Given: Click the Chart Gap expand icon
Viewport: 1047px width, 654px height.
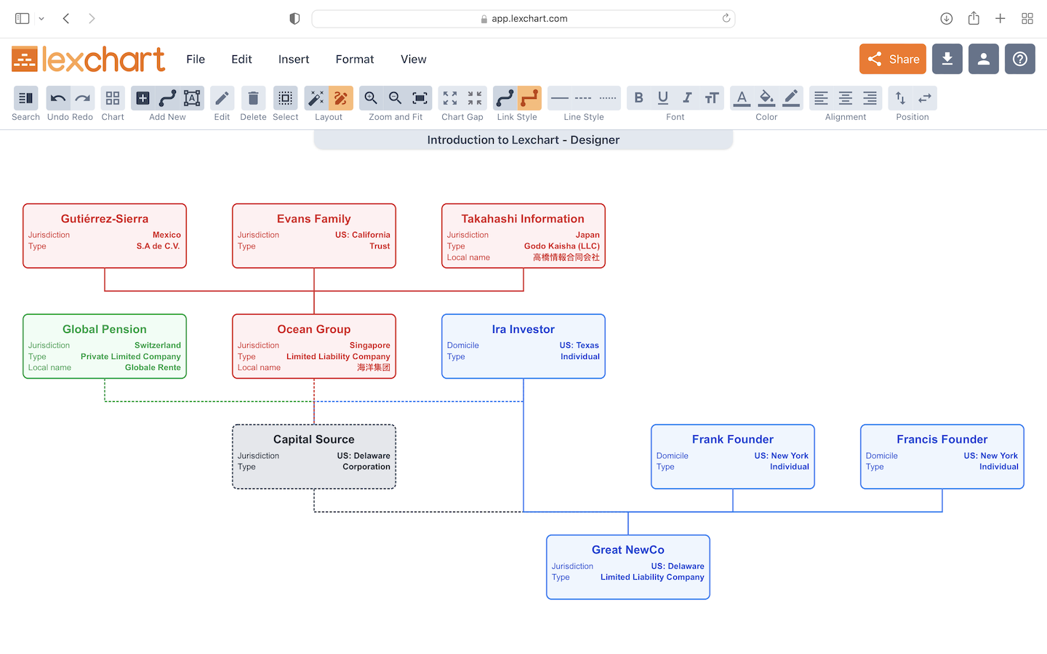Looking at the screenshot, I should (x=450, y=97).
